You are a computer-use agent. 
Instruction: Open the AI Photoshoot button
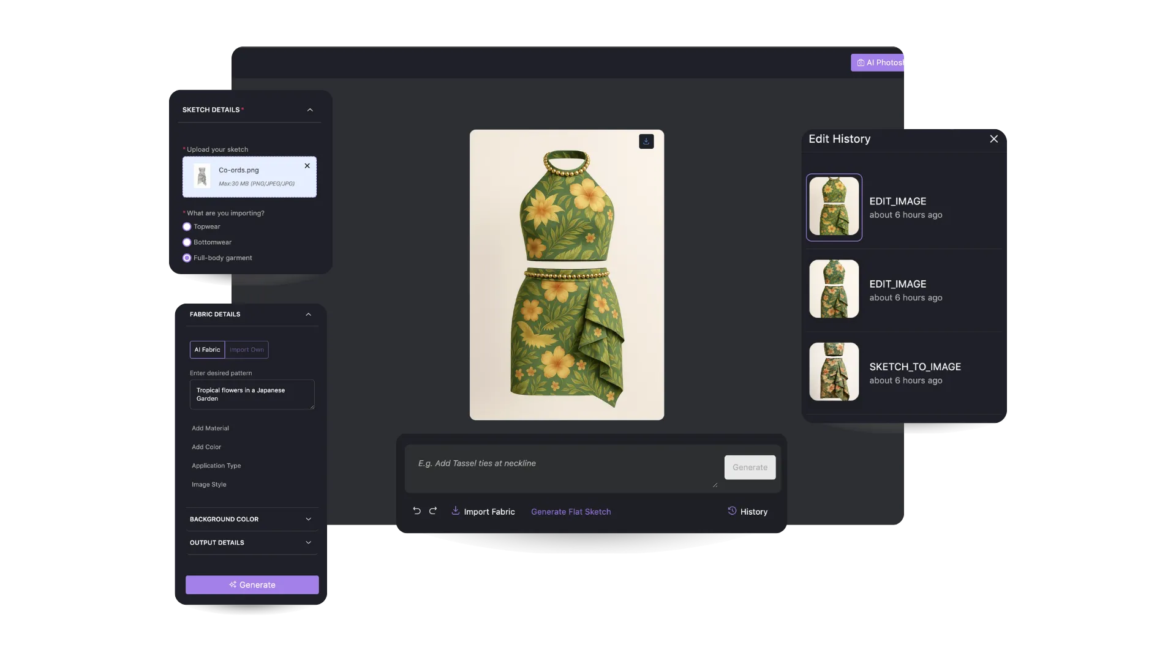tap(879, 62)
